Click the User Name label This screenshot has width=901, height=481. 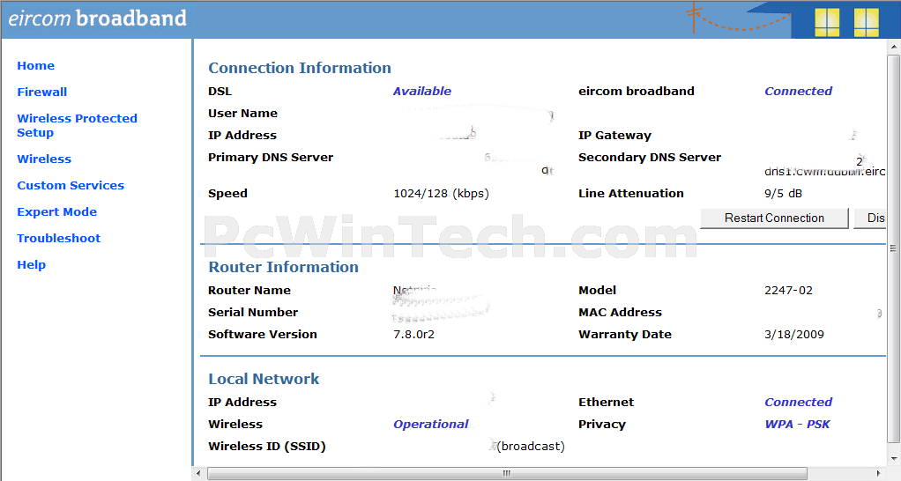(242, 113)
